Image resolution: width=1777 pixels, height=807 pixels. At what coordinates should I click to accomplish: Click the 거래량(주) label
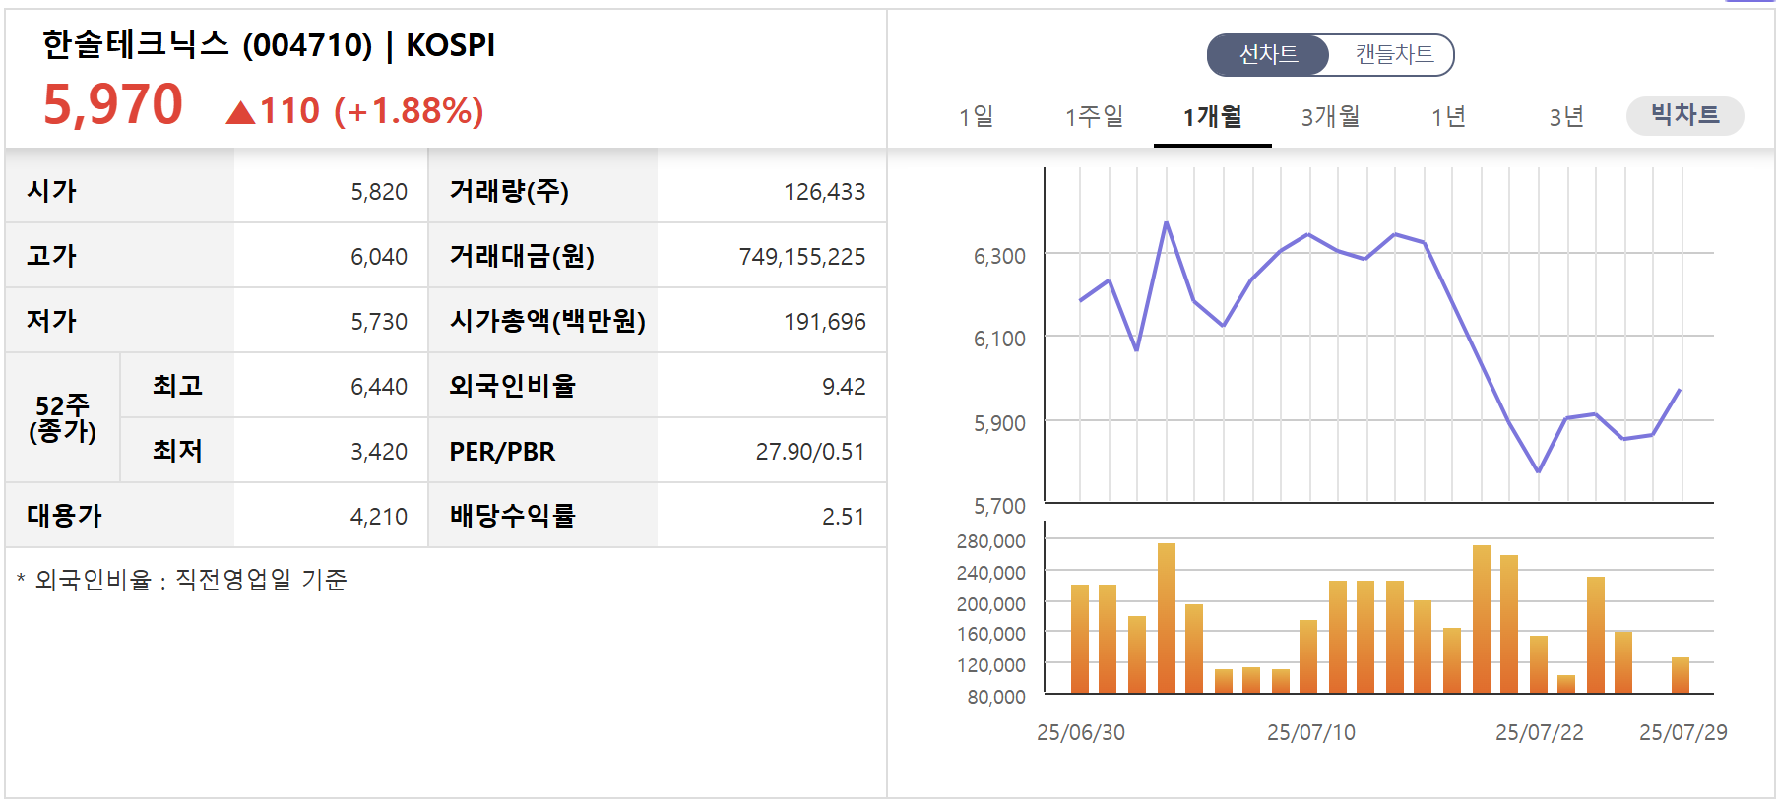coord(509,191)
